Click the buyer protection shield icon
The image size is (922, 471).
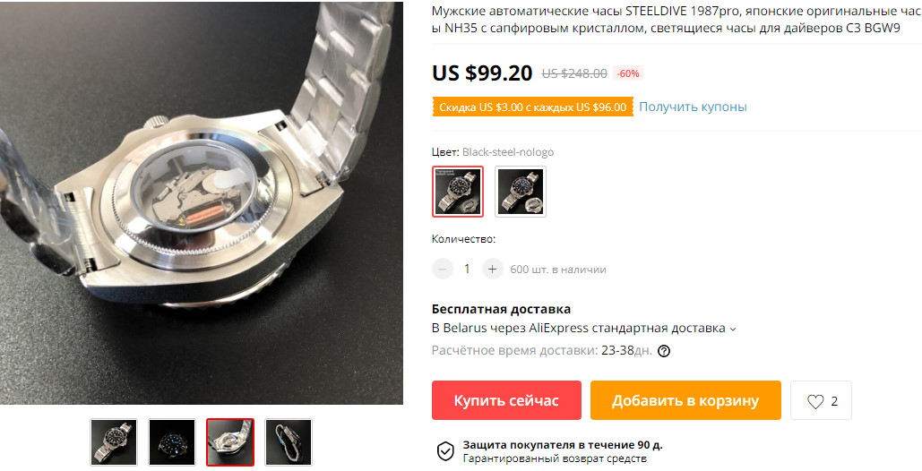[445, 451]
